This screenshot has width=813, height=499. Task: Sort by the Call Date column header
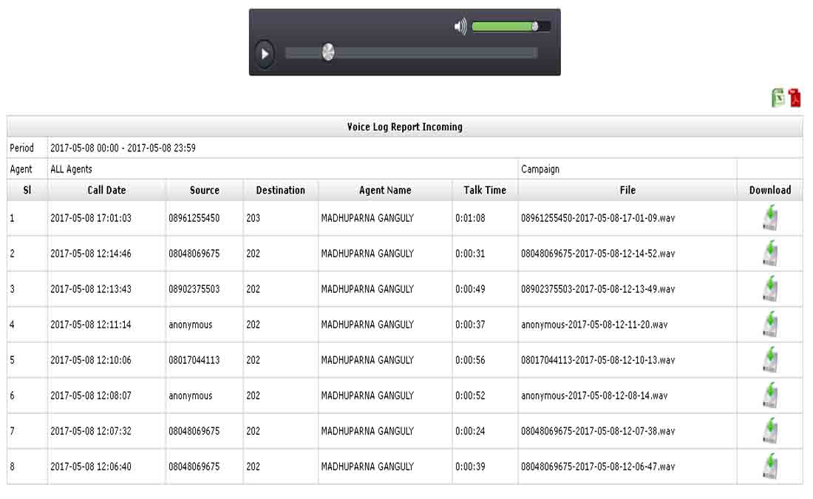[x=106, y=190]
